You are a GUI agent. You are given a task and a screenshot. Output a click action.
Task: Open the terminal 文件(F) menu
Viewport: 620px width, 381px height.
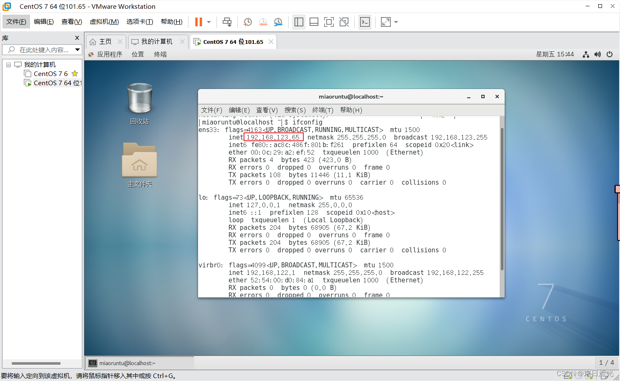[211, 110]
